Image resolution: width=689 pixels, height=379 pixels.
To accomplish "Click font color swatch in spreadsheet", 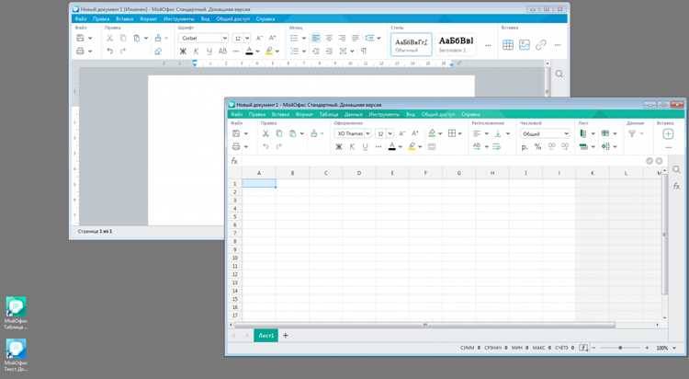I will [x=392, y=146].
